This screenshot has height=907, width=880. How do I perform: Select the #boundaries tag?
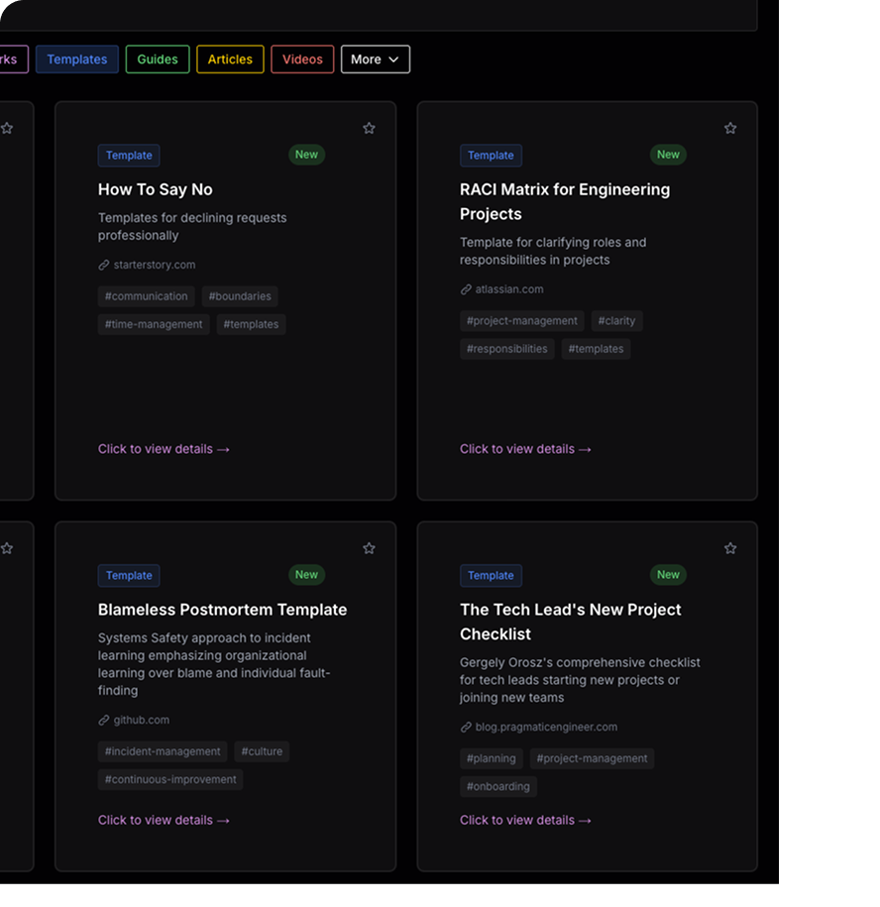click(x=240, y=296)
